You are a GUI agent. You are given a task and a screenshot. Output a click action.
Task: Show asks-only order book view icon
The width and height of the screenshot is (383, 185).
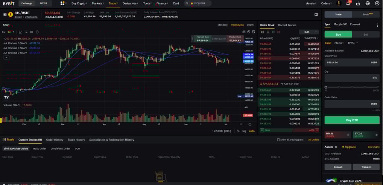point(279,32)
